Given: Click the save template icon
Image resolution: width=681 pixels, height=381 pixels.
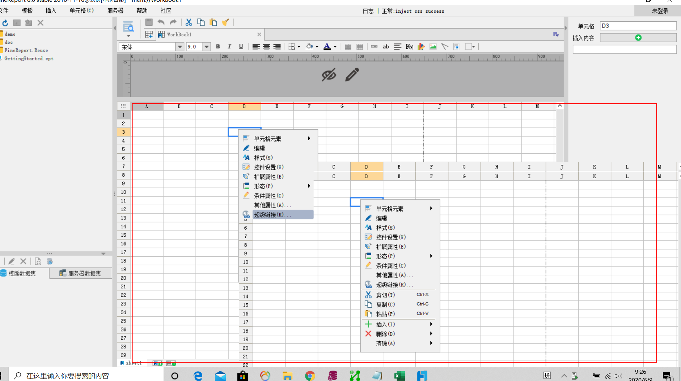Looking at the screenshot, I should 149,22.
